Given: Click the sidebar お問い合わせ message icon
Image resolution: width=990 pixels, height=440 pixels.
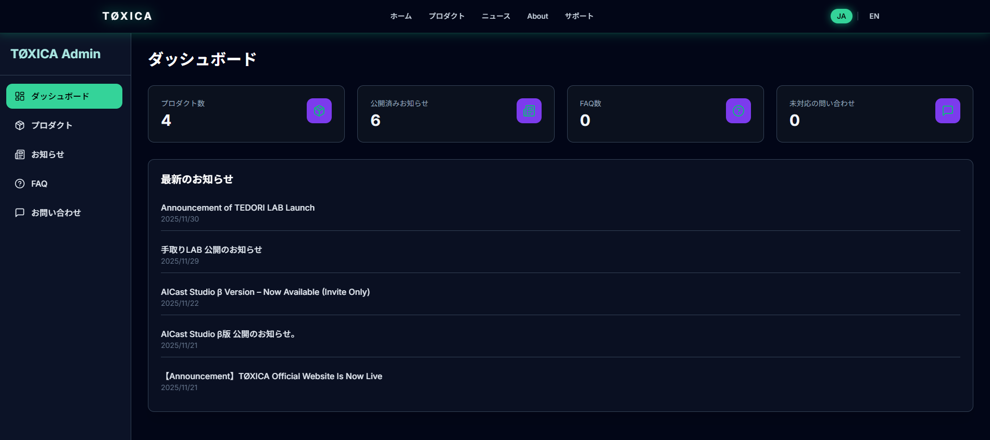Looking at the screenshot, I should [x=20, y=213].
